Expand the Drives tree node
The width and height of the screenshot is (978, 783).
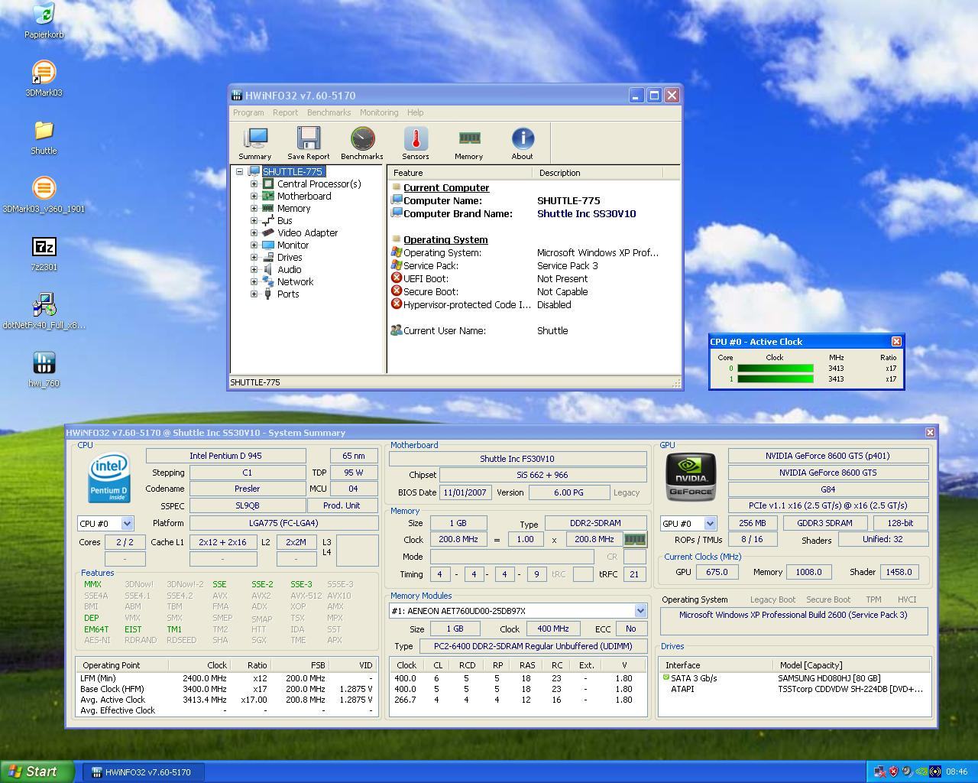(254, 258)
